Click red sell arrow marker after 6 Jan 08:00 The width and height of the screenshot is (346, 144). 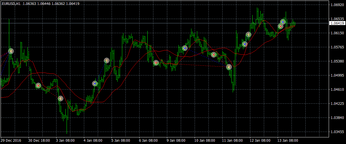(156, 62)
